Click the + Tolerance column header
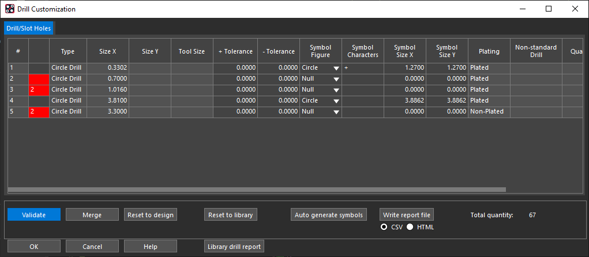Screen dimensions: 589x257 pos(235,51)
